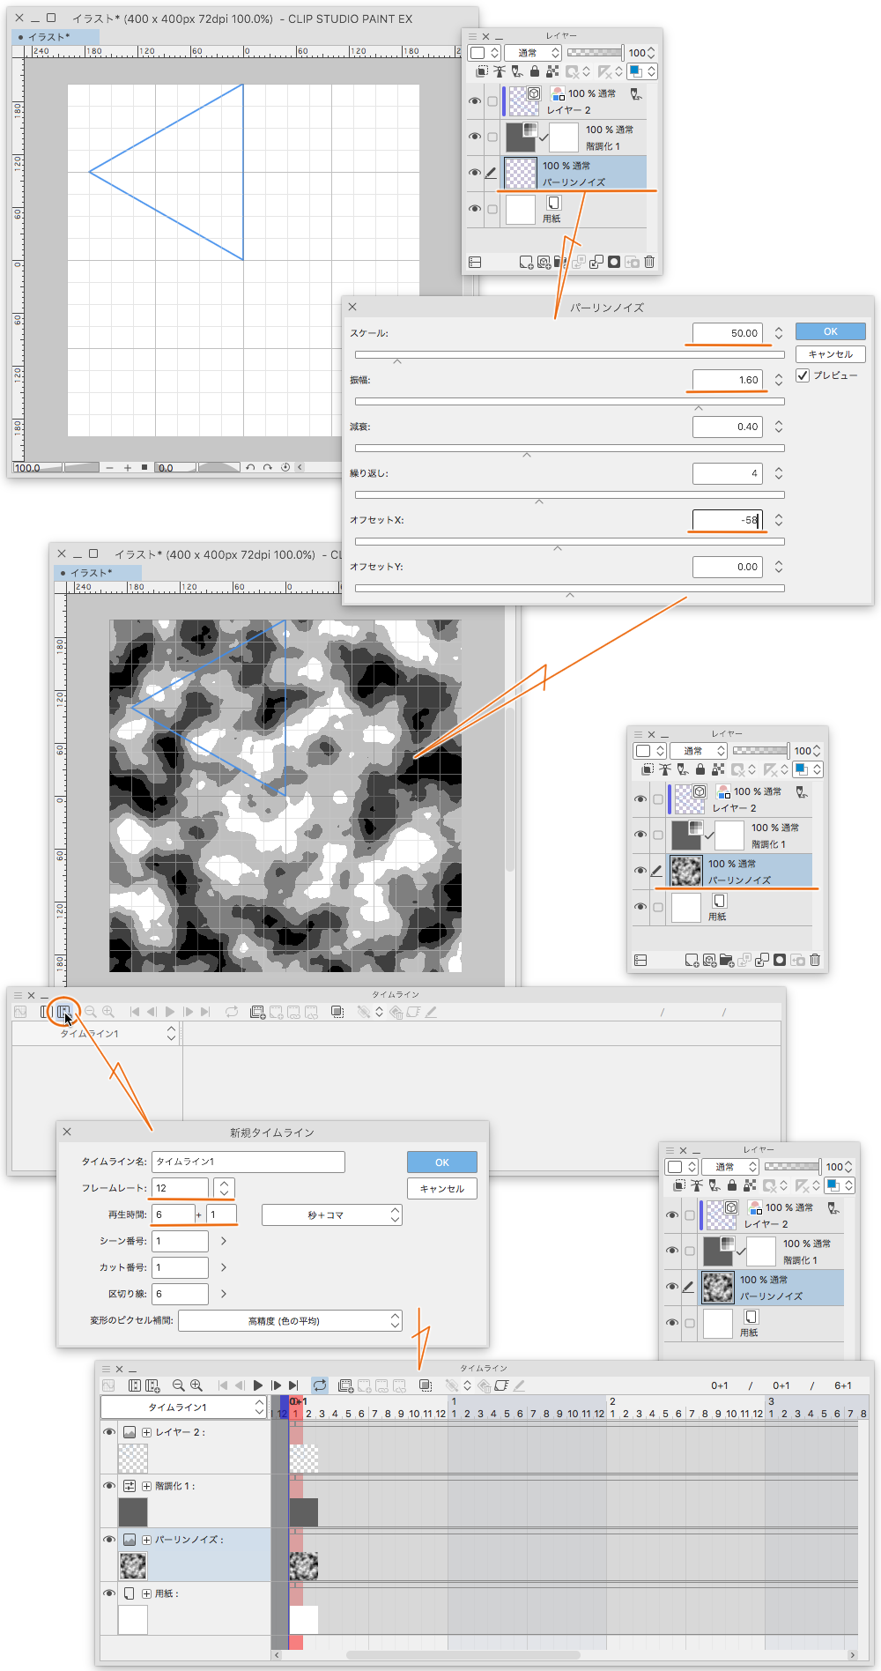Click the create layer mask icon in the top Layer panel

click(x=614, y=262)
